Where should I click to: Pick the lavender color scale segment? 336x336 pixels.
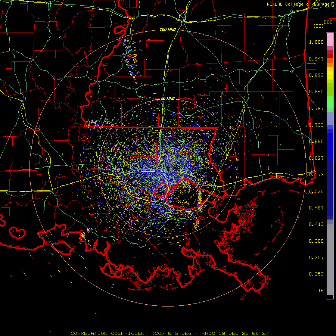tap(330, 119)
